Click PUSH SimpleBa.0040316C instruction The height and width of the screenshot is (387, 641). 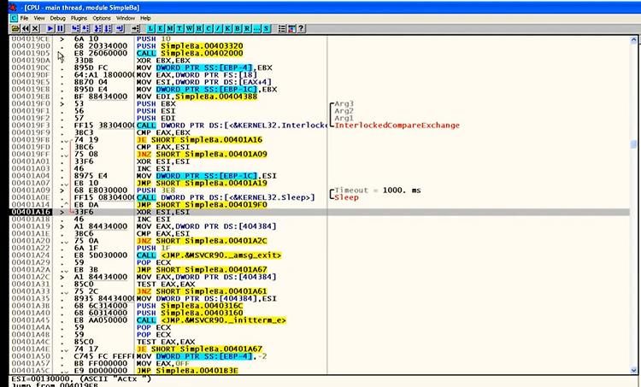[190, 306]
